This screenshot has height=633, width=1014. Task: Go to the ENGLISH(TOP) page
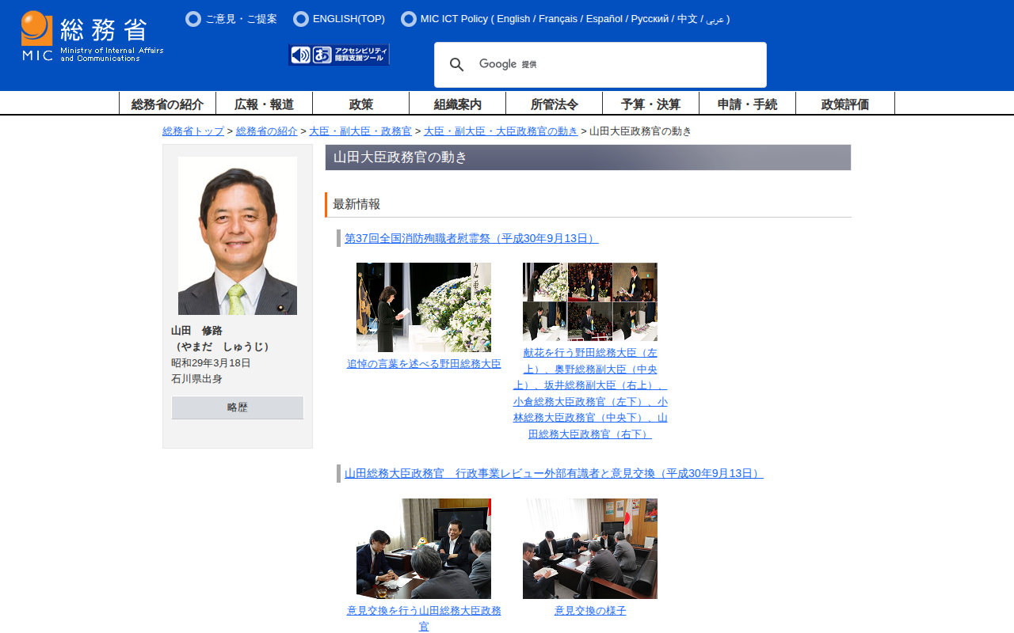349,19
